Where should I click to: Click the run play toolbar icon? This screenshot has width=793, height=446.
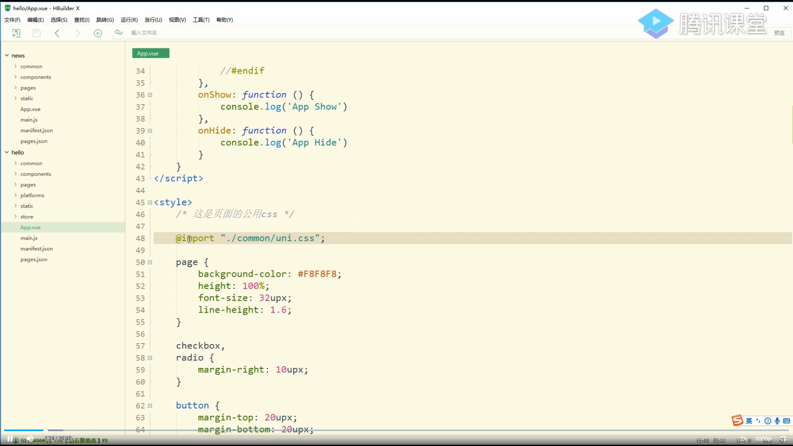(98, 33)
